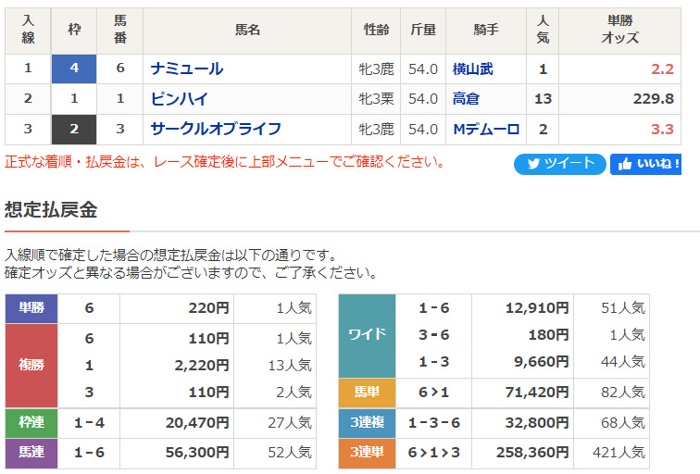The width and height of the screenshot is (700, 474).
Task: Click the black frame number 2 cell
Action: [74, 129]
